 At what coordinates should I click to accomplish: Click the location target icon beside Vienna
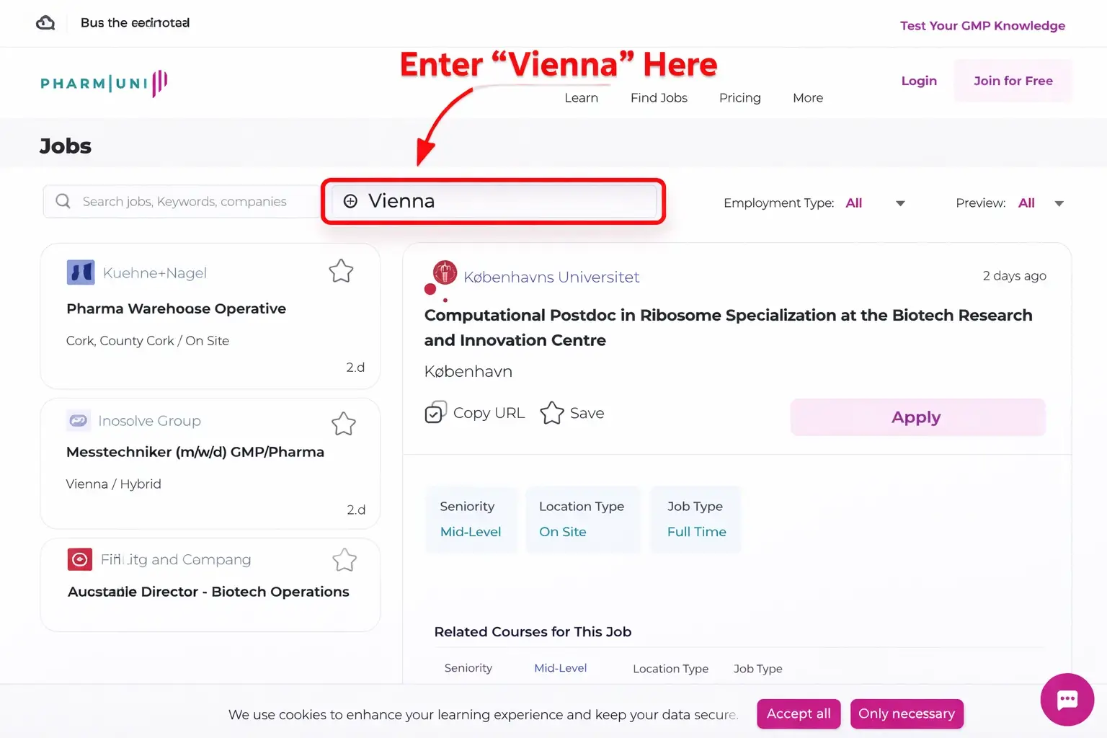350,201
